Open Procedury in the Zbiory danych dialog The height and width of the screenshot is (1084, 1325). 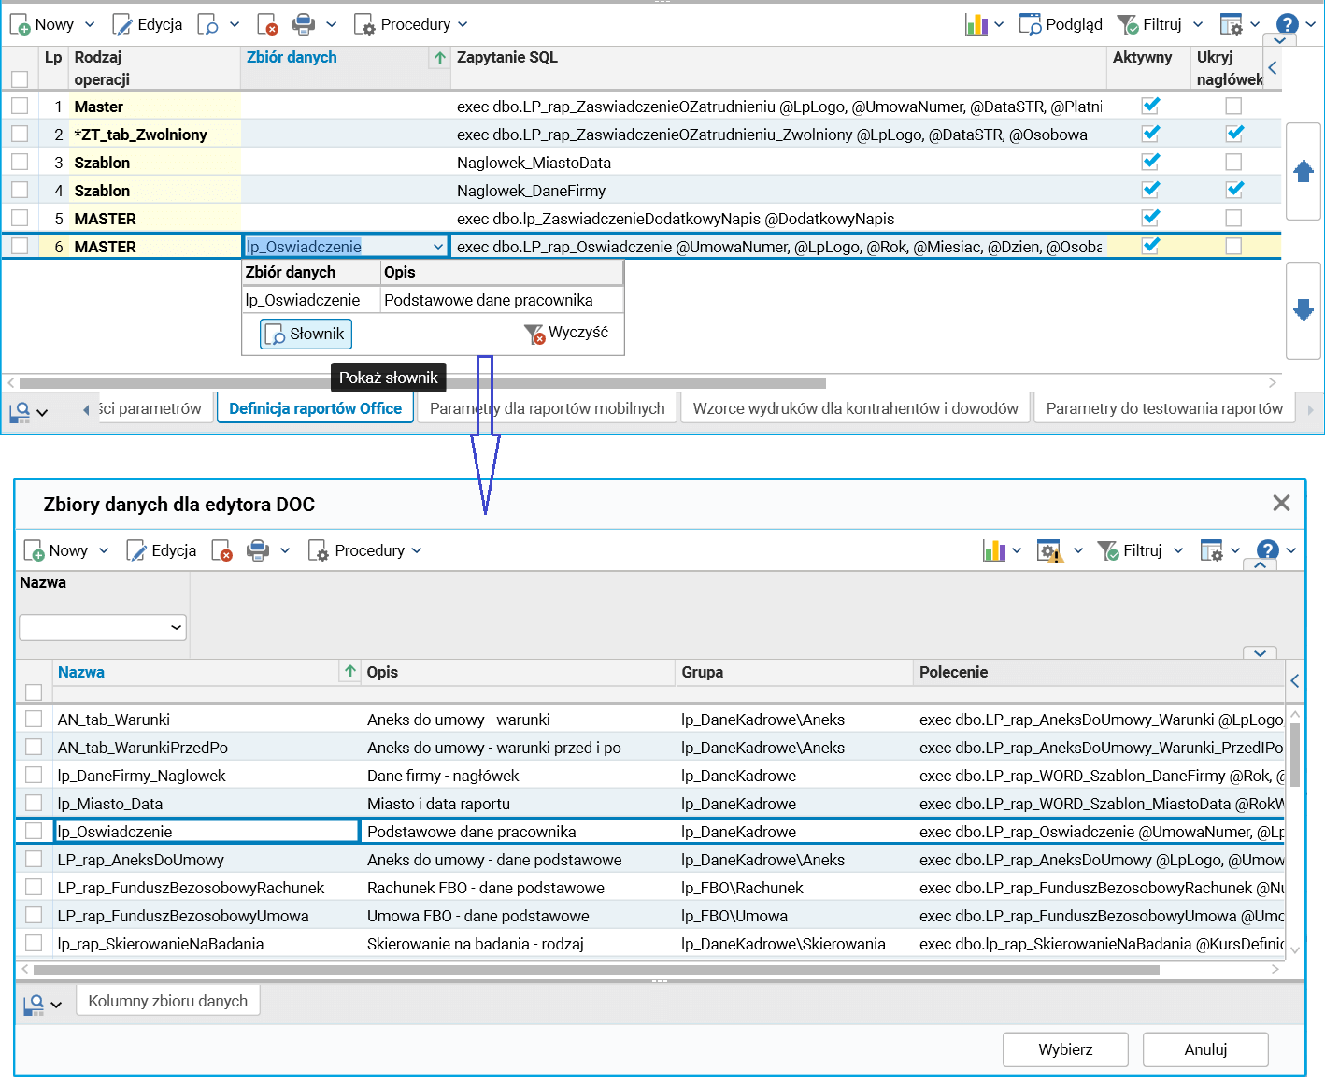click(365, 550)
